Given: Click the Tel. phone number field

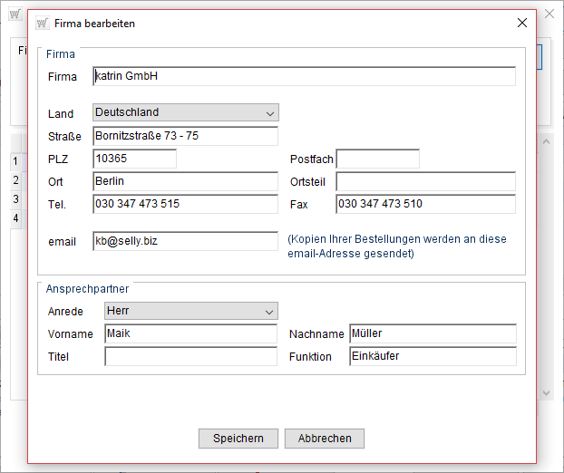Looking at the screenshot, I should click(x=185, y=204).
